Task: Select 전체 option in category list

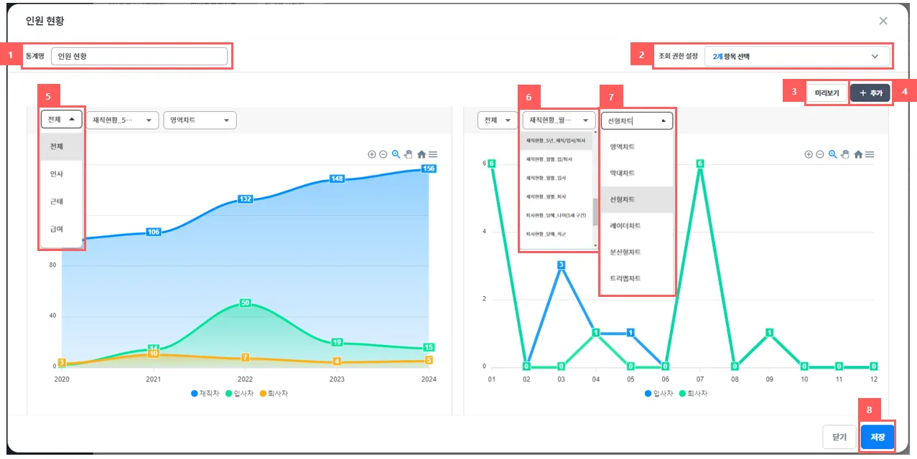Action: [x=62, y=146]
